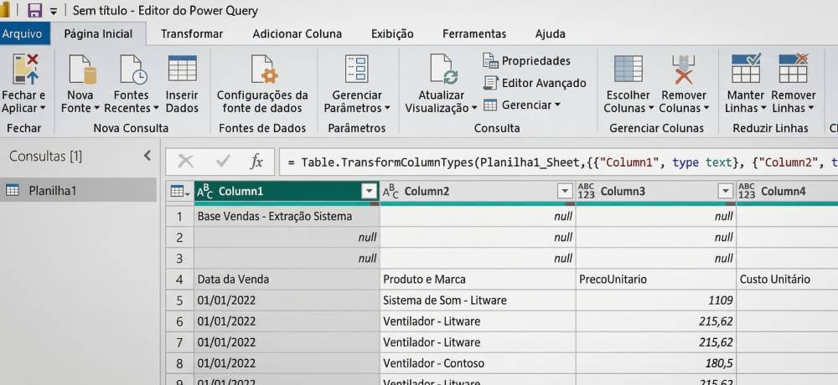Select 215,62 value in row 7
This screenshot has width=838, height=385.
tap(656, 342)
